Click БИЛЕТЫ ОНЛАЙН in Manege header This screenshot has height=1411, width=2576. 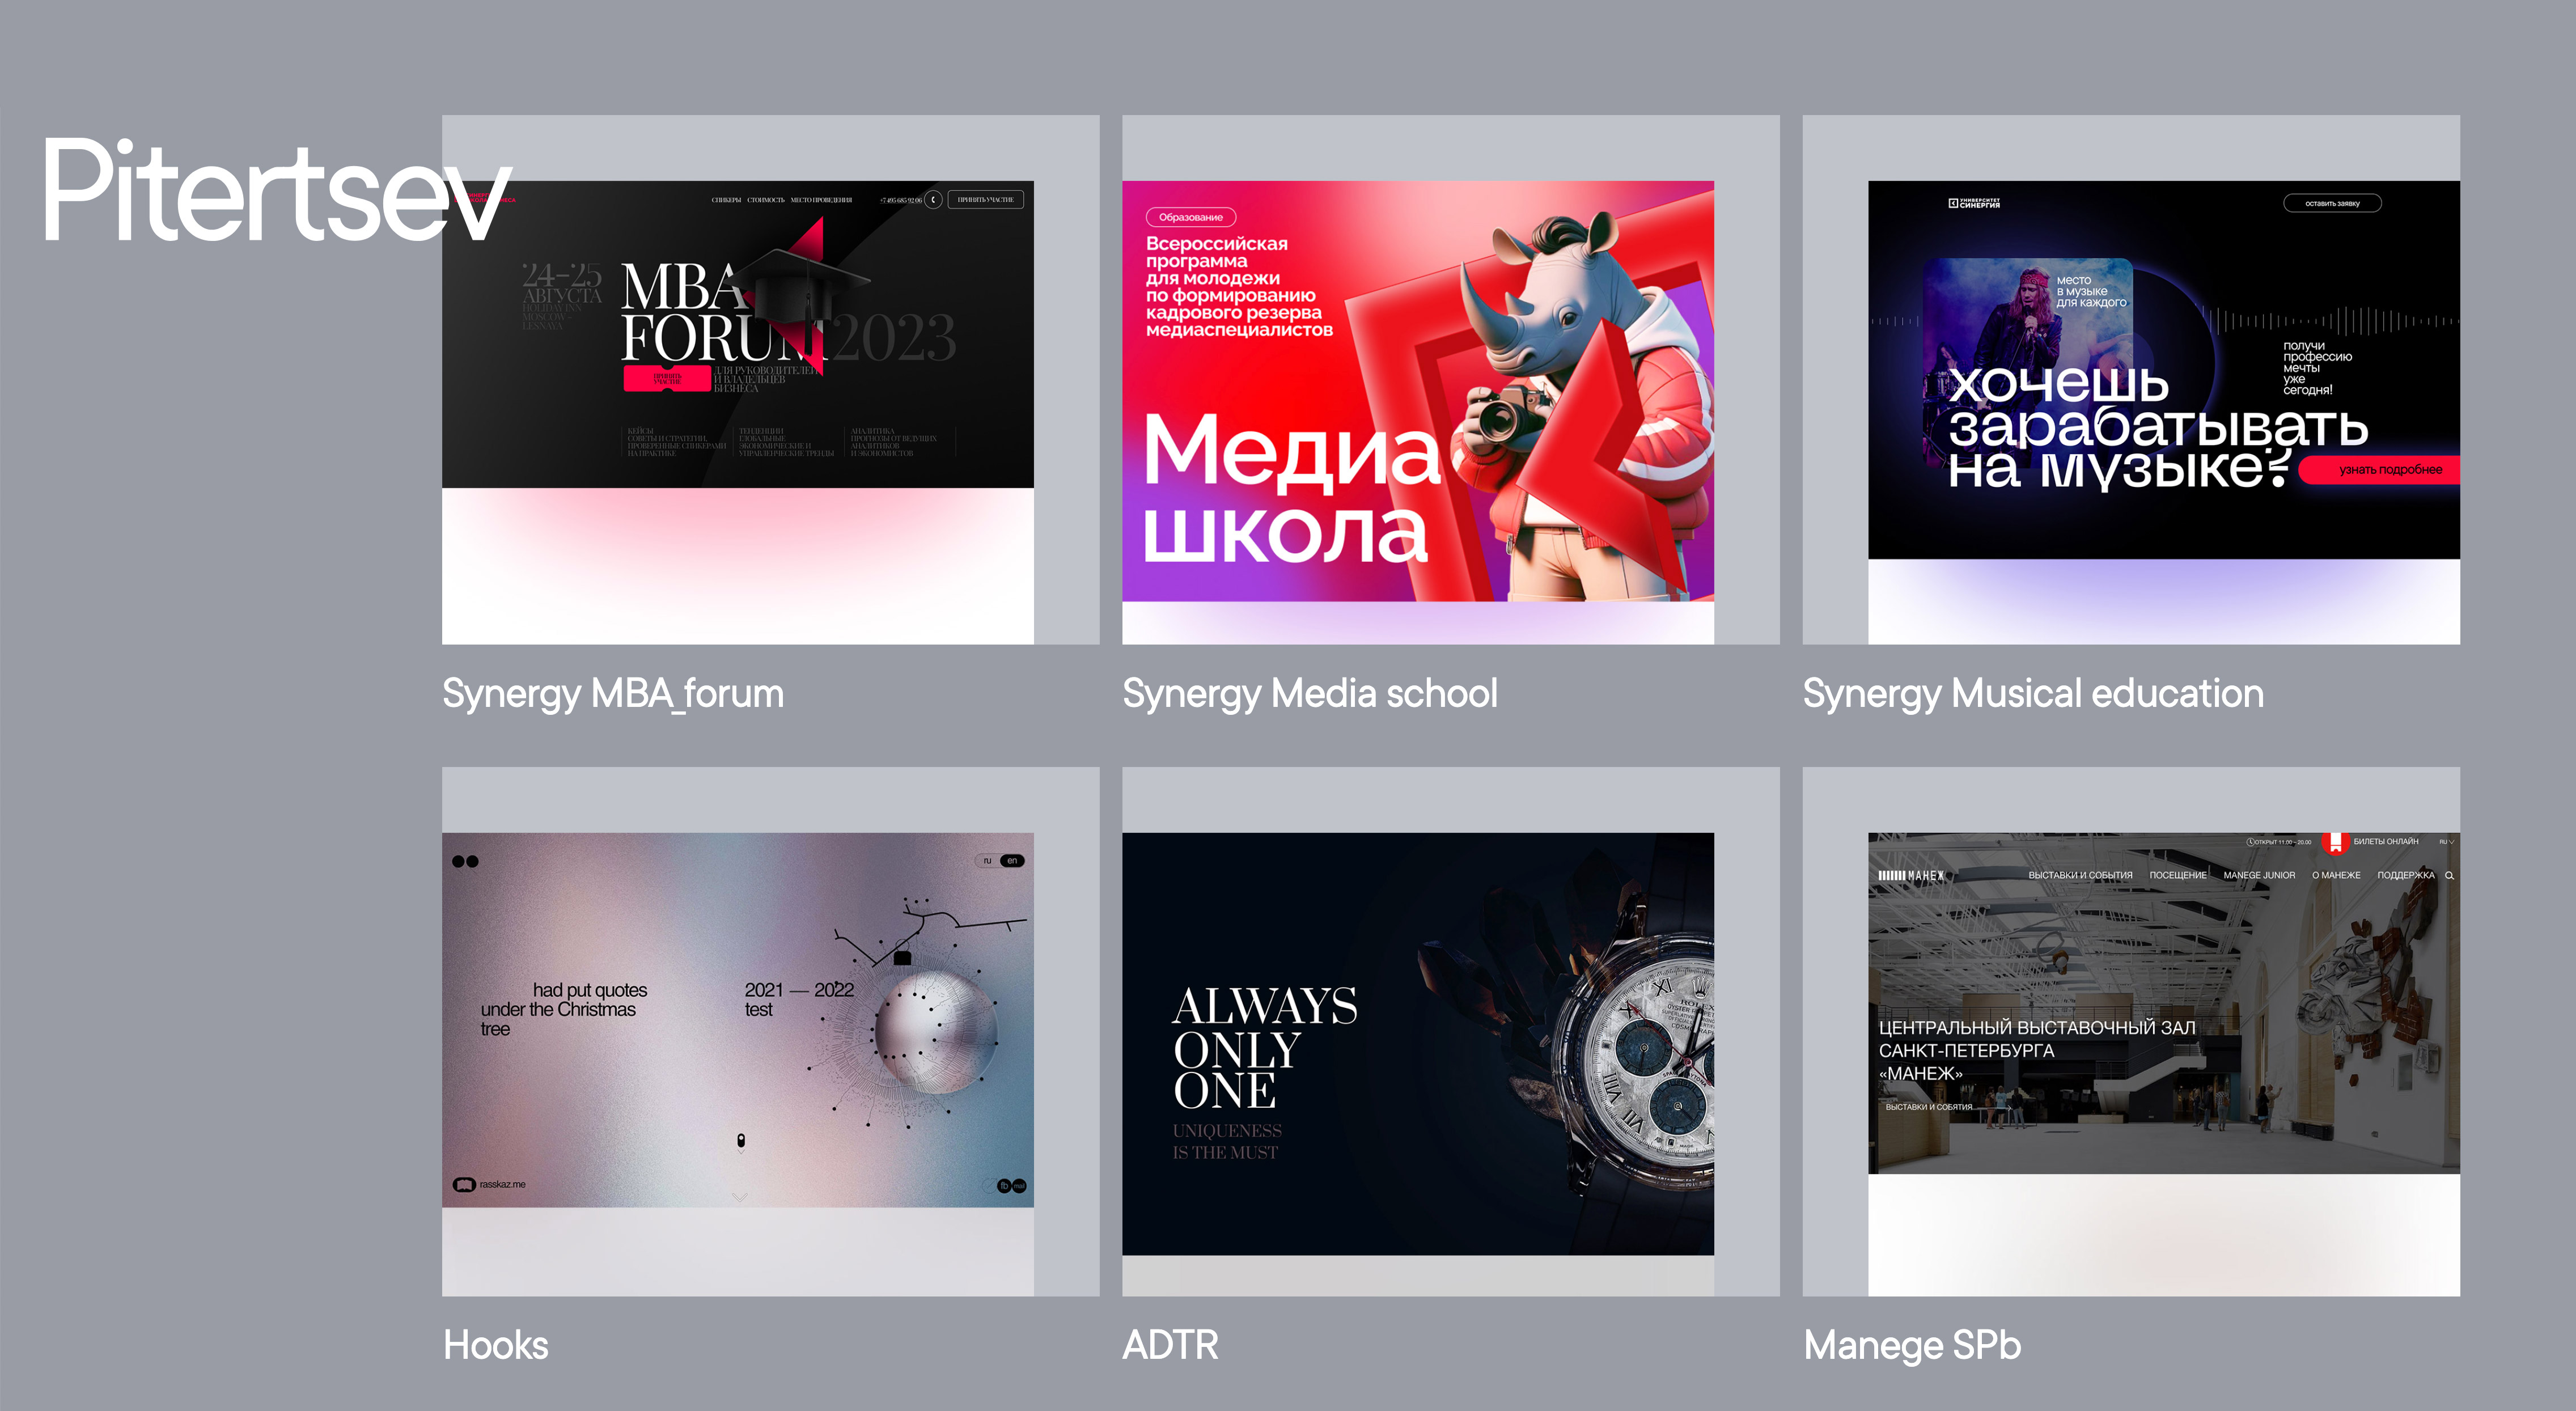[2386, 841]
